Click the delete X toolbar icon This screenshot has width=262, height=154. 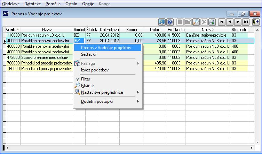[x=204, y=22]
